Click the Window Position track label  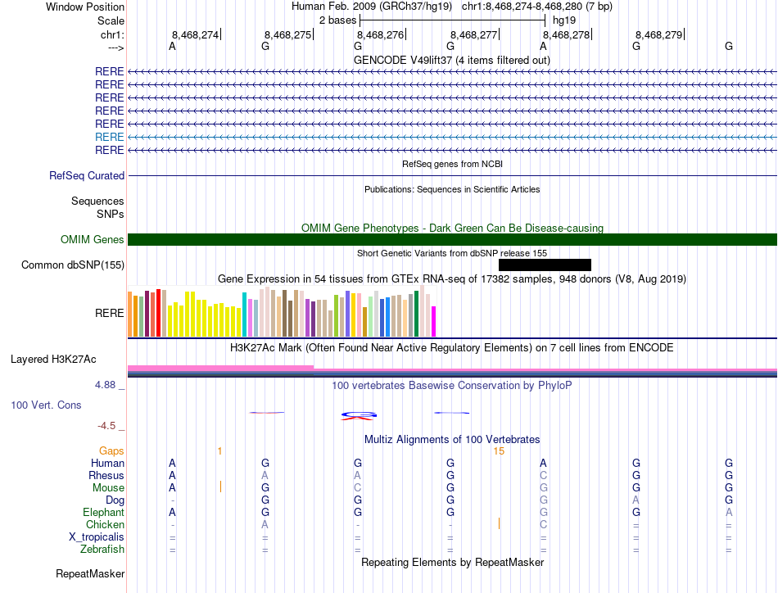(x=85, y=7)
